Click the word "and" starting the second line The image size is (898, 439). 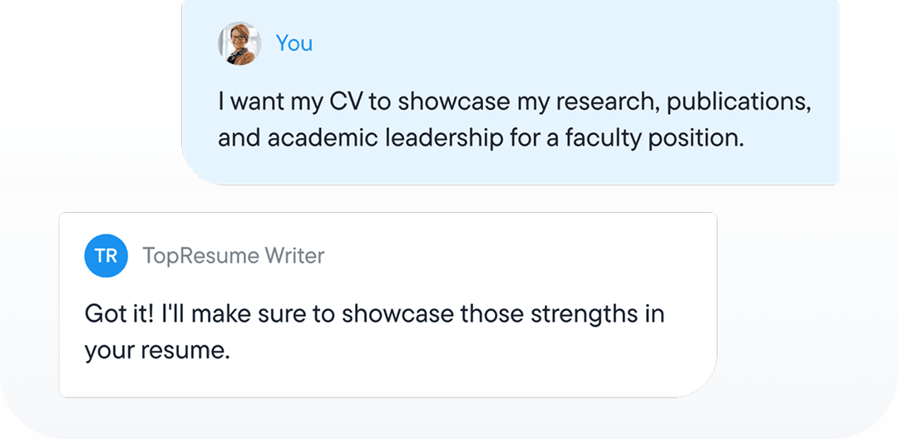(239, 137)
